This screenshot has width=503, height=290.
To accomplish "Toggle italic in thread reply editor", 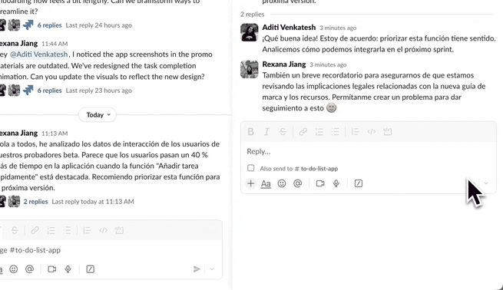I will point(266,132).
